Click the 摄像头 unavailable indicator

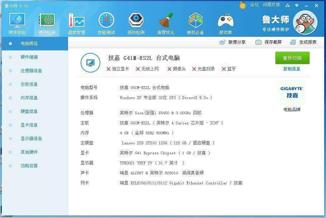pos(177,69)
